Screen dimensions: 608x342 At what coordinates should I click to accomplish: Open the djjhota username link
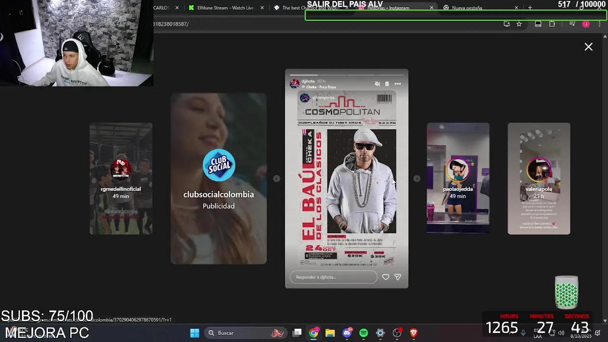point(308,81)
